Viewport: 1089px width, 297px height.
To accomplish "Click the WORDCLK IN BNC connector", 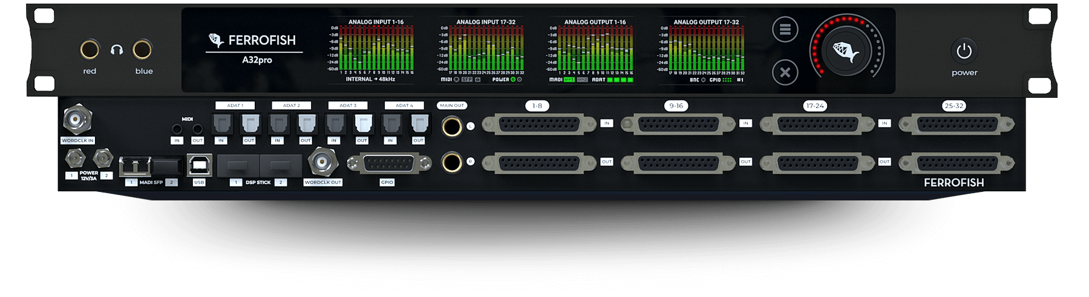I will point(77,120).
